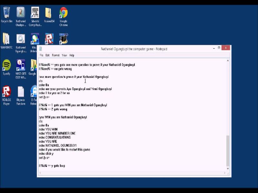Open the View menu in Notepad
The height and width of the screenshot is (193, 258).
[64, 55]
